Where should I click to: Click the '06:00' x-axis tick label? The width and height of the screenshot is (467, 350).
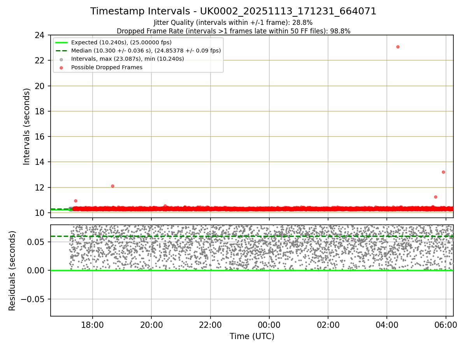click(446, 324)
